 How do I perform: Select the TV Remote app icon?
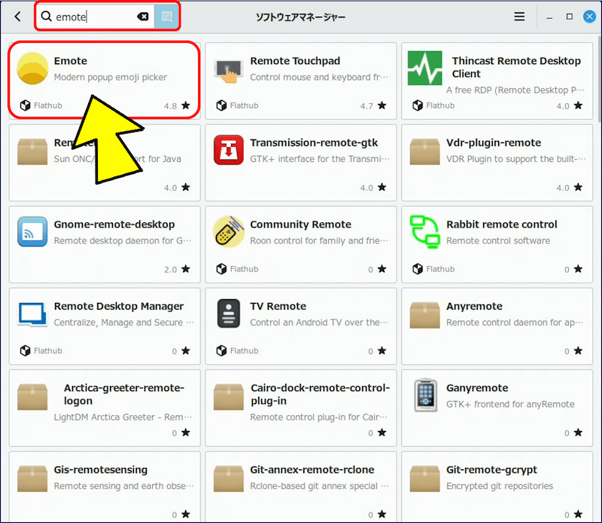[x=228, y=313]
